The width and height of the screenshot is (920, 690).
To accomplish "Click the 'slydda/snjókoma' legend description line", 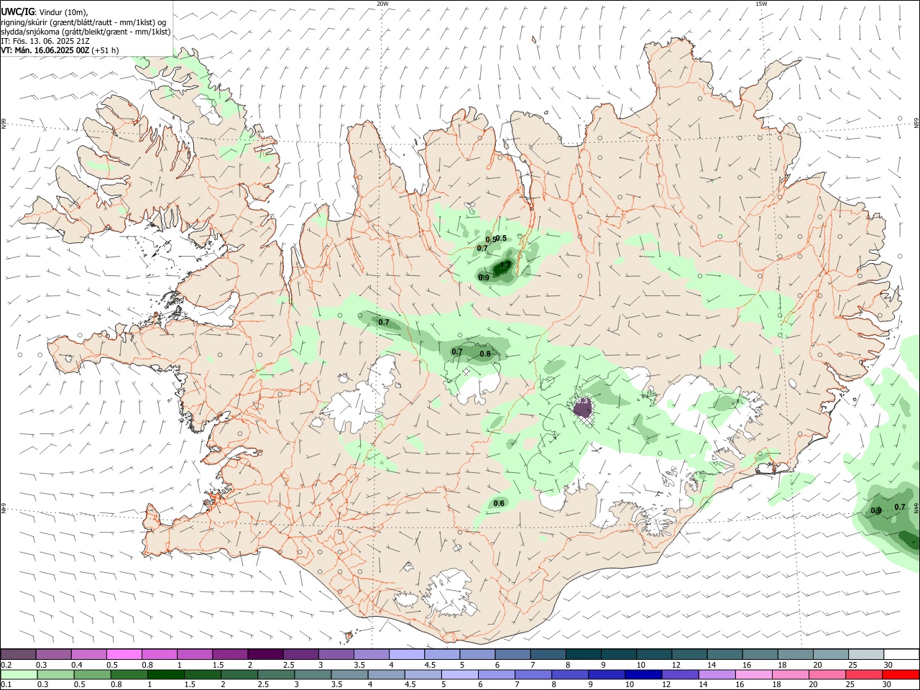I will [x=86, y=32].
